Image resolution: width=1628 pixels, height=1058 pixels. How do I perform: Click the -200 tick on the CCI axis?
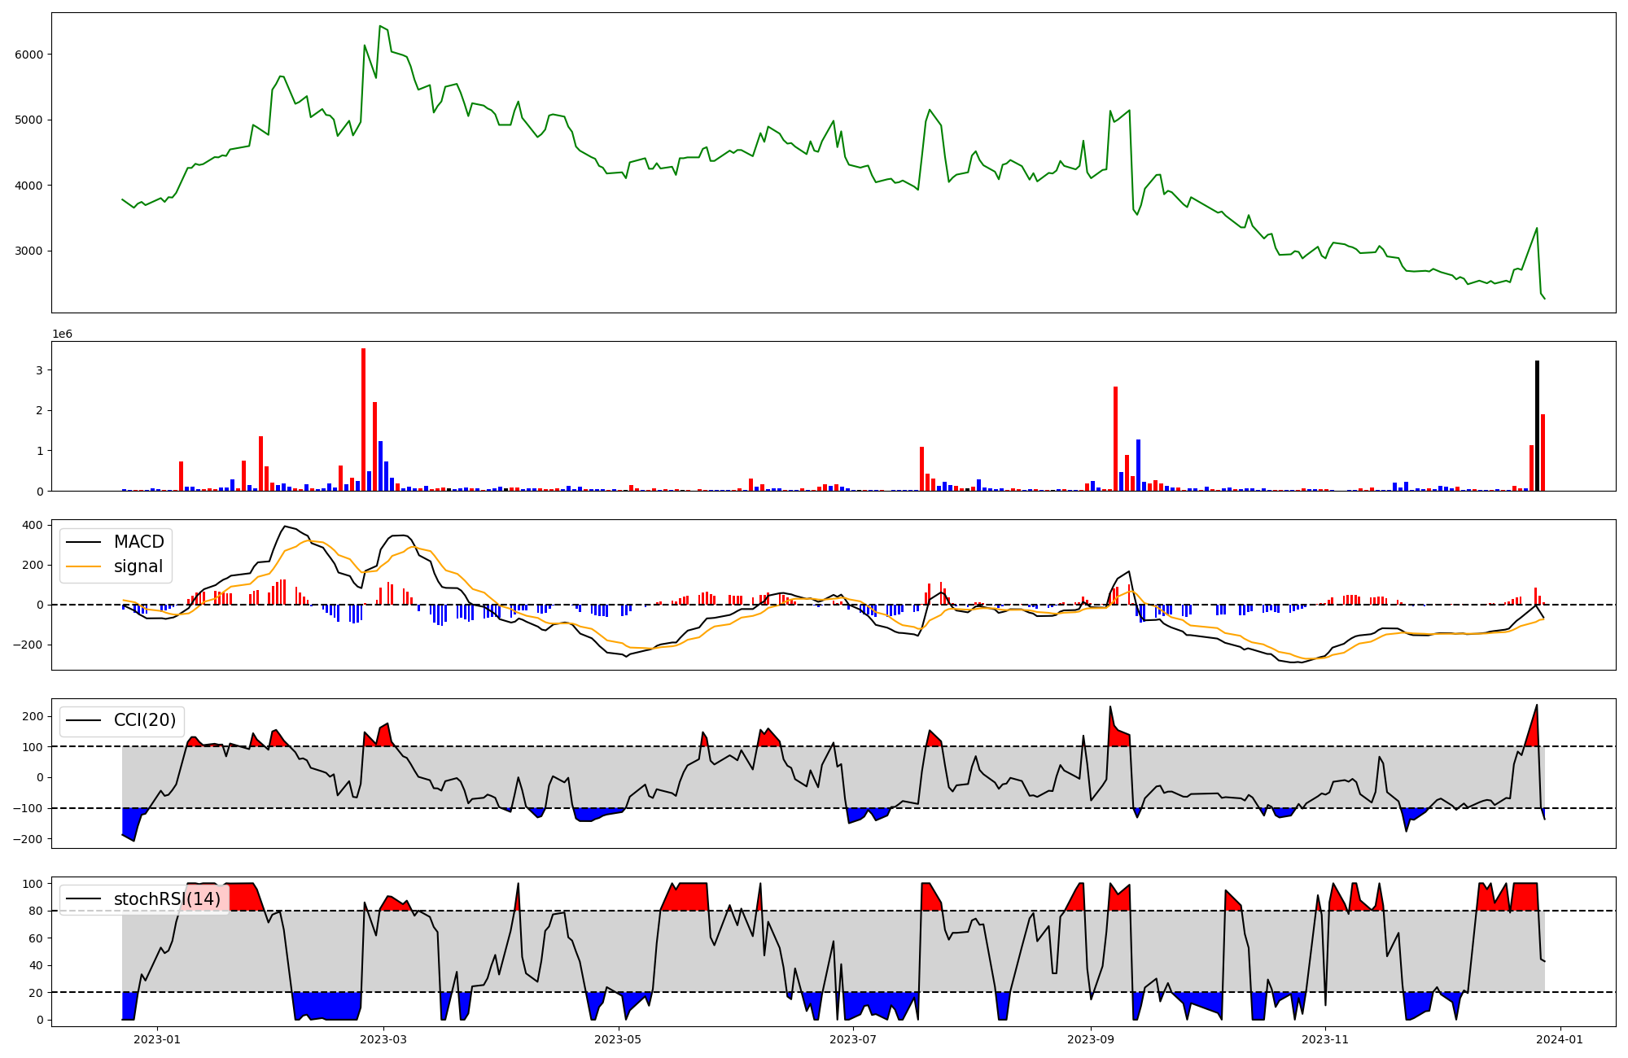click(28, 839)
